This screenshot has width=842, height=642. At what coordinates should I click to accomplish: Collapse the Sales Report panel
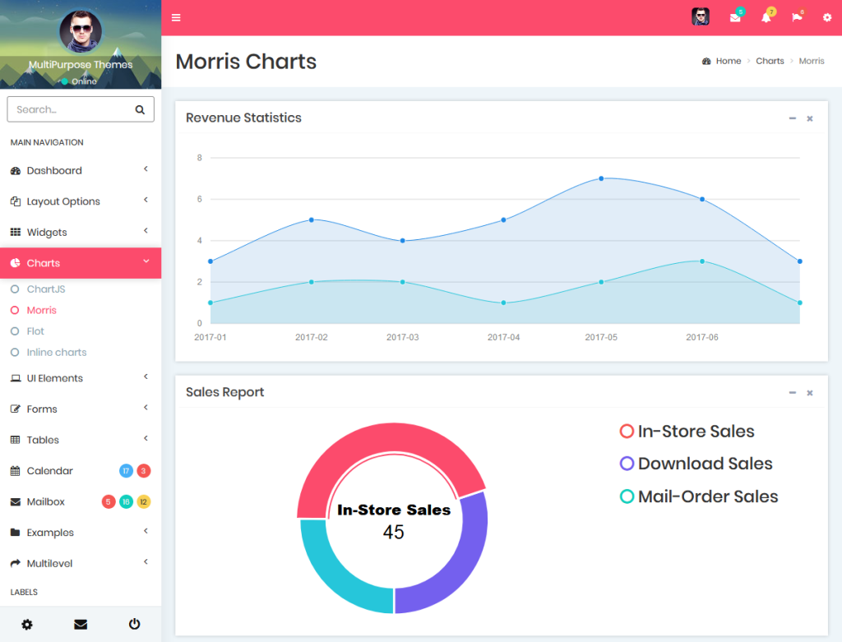point(792,393)
